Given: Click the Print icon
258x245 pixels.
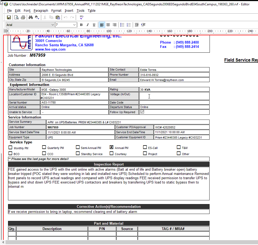Looking at the screenshot, I should pos(23,17).
